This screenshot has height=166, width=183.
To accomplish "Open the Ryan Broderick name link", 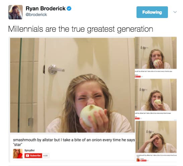I will [45, 8].
